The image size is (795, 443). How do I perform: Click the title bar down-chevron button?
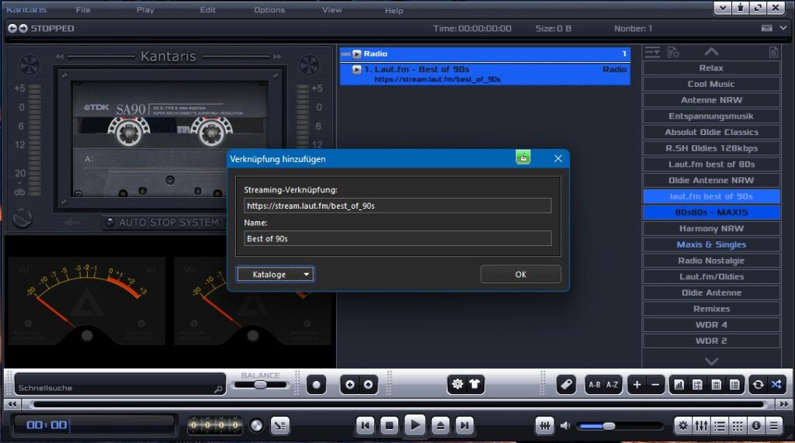[723, 8]
